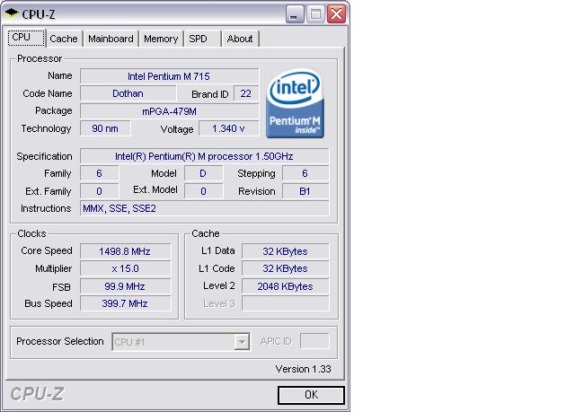This screenshot has height=412, width=575.
Task: Click the Multiplier value x 15.0
Action: [126, 268]
